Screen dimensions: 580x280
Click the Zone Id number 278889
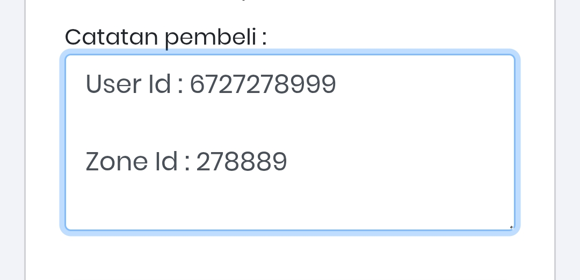point(242,162)
